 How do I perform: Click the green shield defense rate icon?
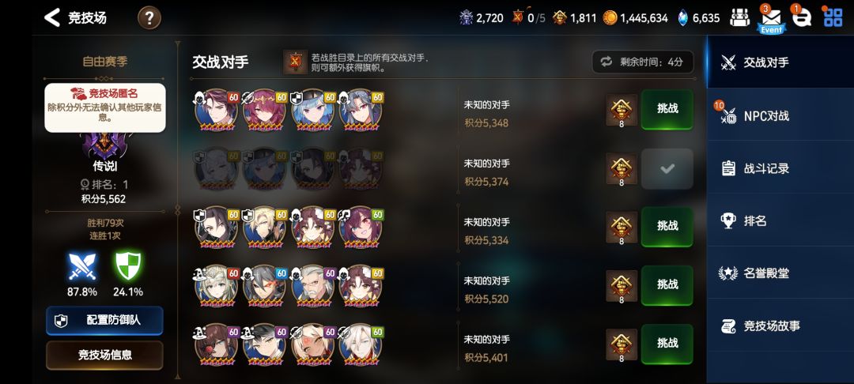tap(128, 266)
